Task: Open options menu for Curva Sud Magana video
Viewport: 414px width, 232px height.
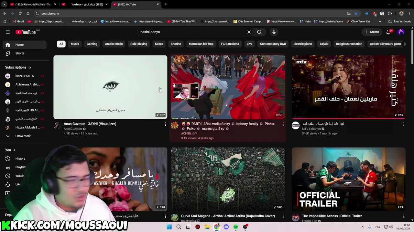Action: (283, 216)
